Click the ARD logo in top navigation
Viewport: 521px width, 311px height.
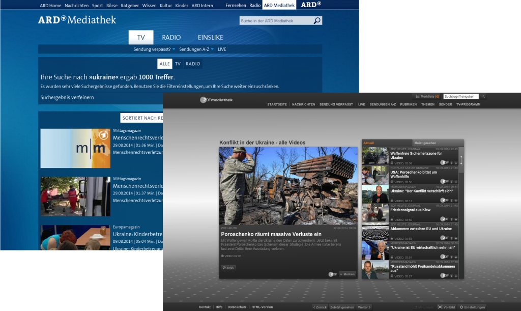click(x=311, y=5)
